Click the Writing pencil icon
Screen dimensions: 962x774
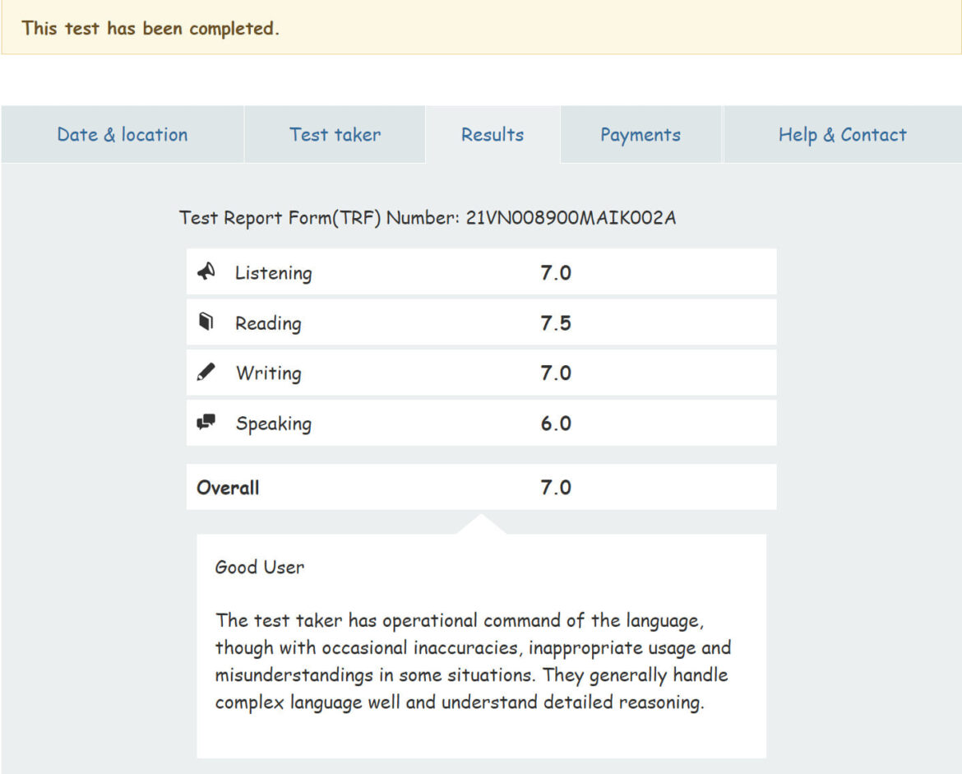tap(206, 373)
